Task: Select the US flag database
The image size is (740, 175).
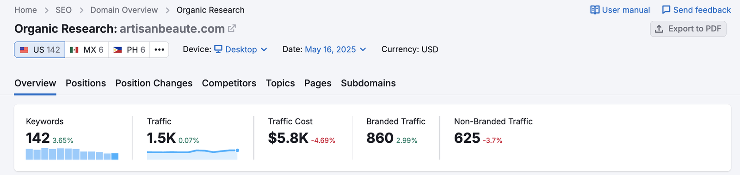Action: (x=40, y=49)
